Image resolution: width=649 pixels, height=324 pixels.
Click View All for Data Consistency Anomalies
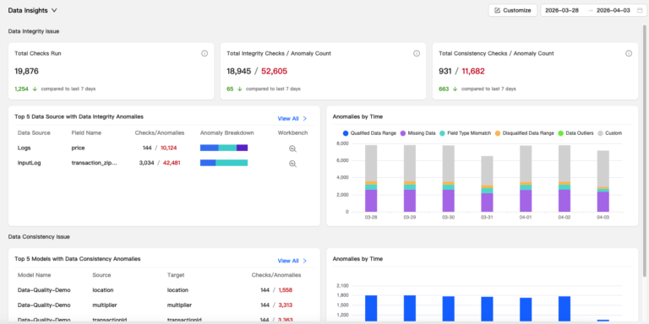pyautogui.click(x=292, y=261)
